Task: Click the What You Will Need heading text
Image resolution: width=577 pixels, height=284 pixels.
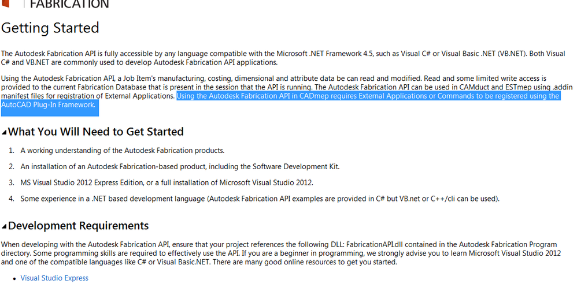Action: 95,132
